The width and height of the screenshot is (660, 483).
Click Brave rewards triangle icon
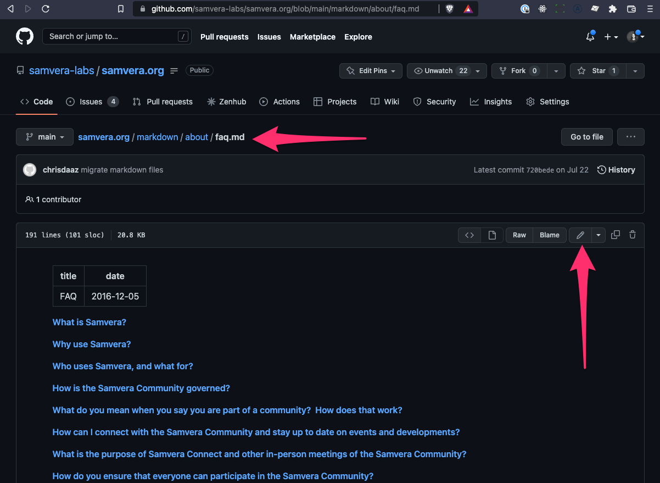468,9
